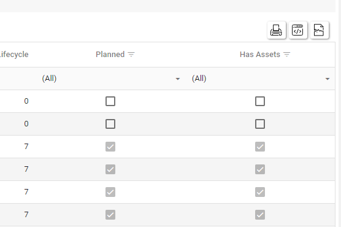Sort by the Lifecycle column header
Image resolution: width=341 pixels, height=227 pixels.
(14, 55)
